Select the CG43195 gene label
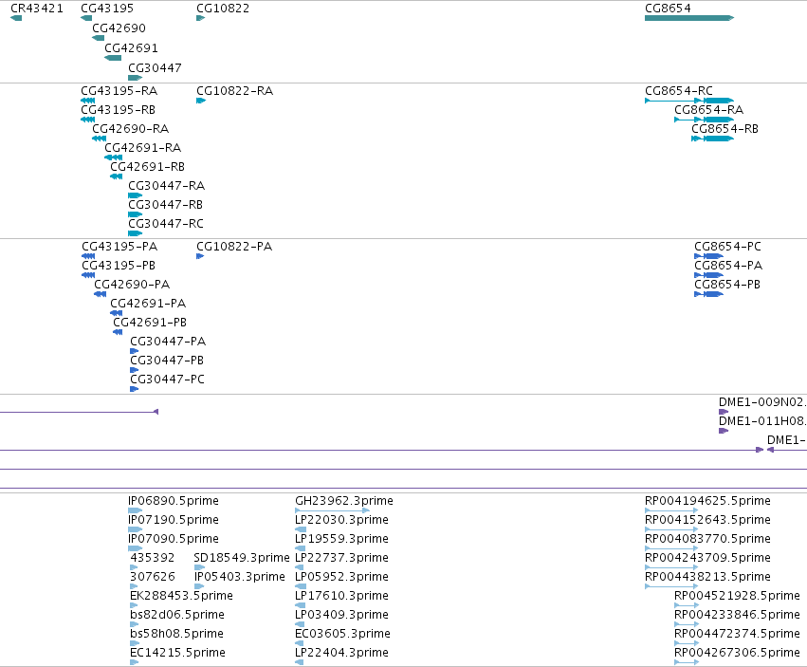Image resolution: width=807 pixels, height=667 pixels. click(x=107, y=9)
